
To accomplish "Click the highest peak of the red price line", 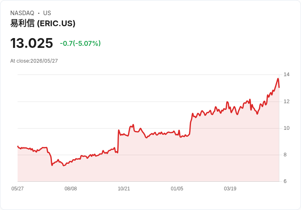I will coord(278,79).
